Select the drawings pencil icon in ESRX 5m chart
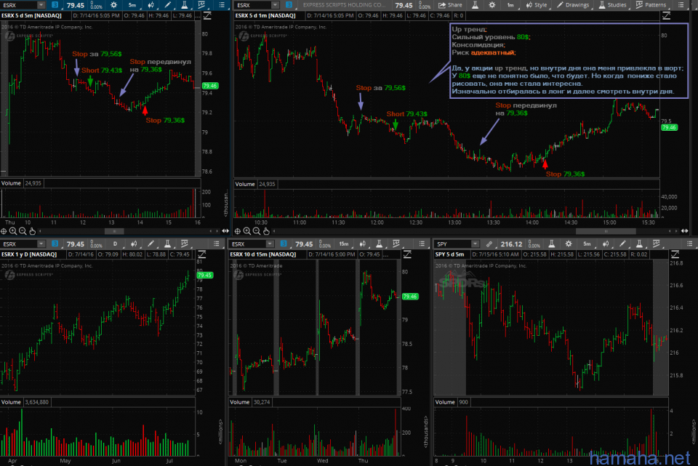The image size is (698, 466). [168, 5]
